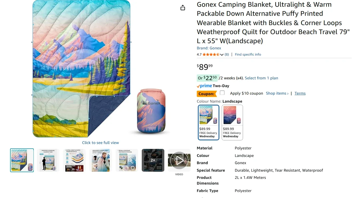
Task: Click 'Find specific info'
Action: pos(248,54)
